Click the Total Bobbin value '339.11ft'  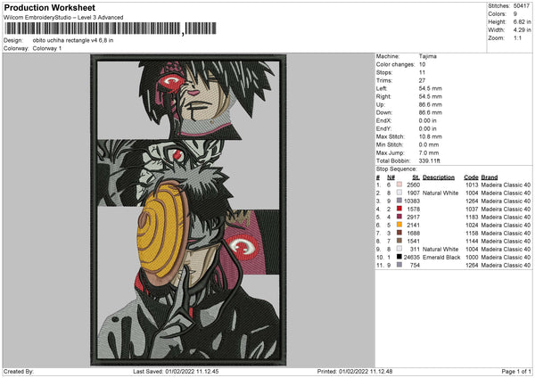(x=429, y=160)
